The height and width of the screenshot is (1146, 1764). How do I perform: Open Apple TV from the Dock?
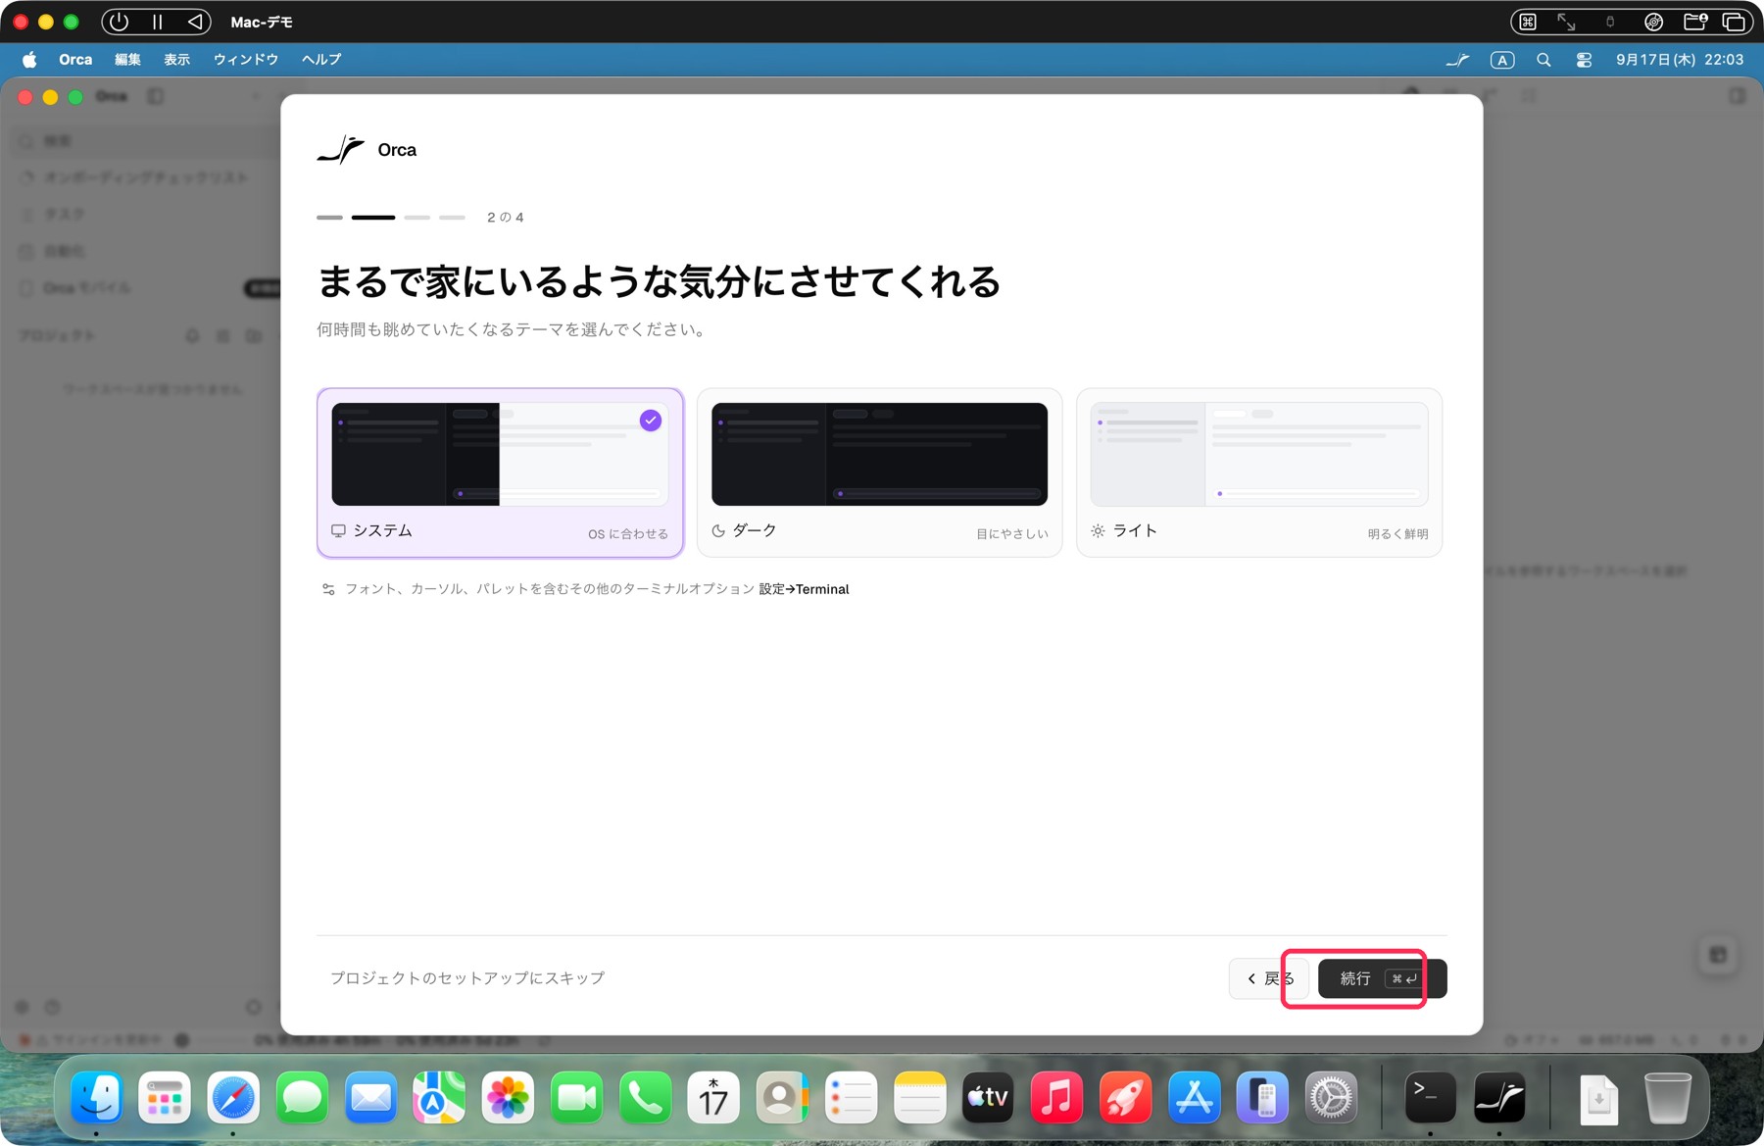coord(988,1097)
